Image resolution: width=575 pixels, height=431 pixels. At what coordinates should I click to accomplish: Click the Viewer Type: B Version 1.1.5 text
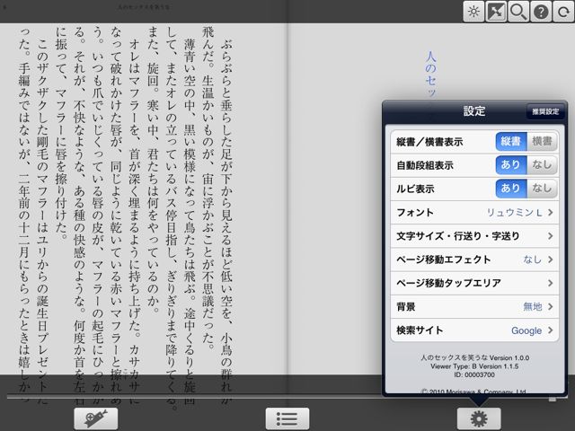click(474, 366)
